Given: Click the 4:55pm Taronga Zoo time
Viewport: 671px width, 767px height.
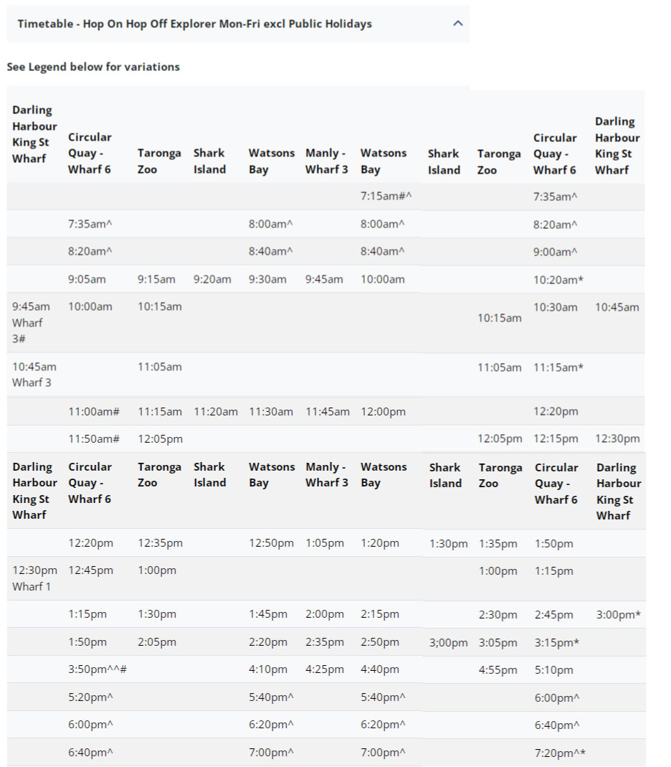Looking at the screenshot, I should (x=498, y=670).
